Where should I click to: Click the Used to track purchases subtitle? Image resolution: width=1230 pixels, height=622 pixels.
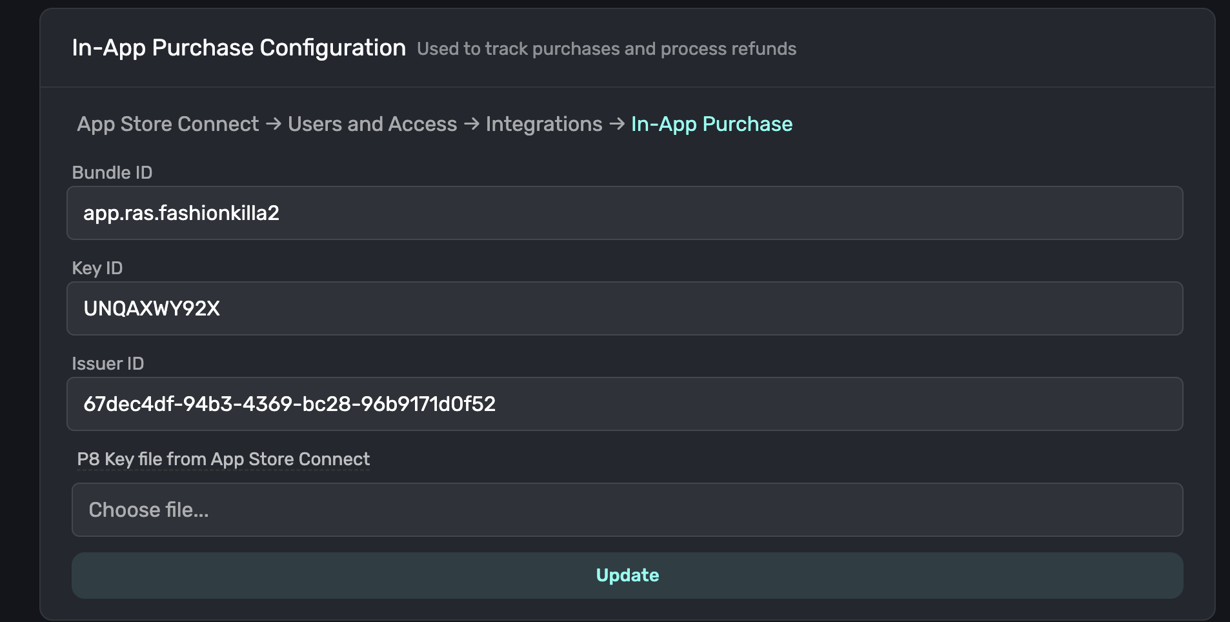pyautogui.click(x=607, y=48)
